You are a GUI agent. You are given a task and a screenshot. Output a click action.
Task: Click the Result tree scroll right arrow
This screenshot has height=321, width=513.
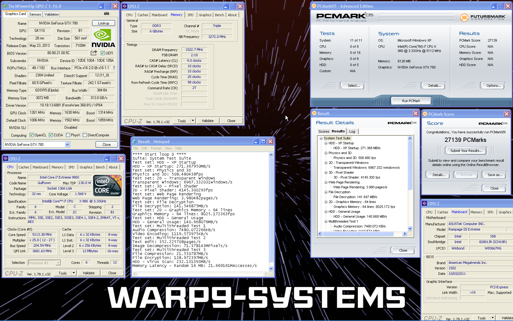405,234
